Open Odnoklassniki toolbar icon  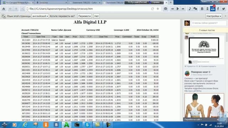click(x=207, y=9)
